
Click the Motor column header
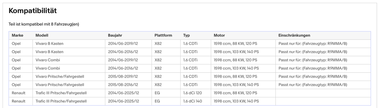coord(219,35)
